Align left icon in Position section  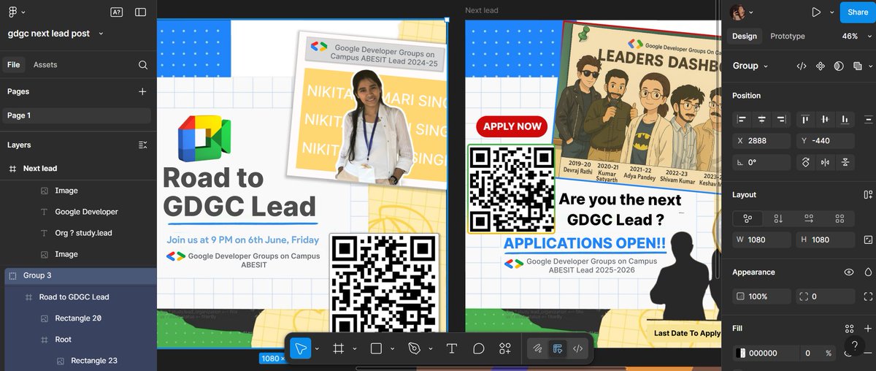click(742, 119)
